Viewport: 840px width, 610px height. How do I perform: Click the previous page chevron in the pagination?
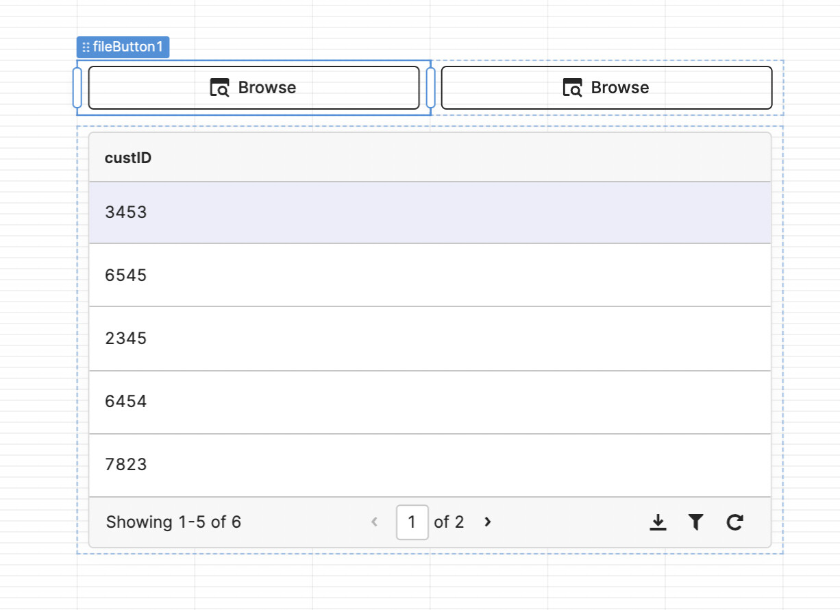[375, 522]
